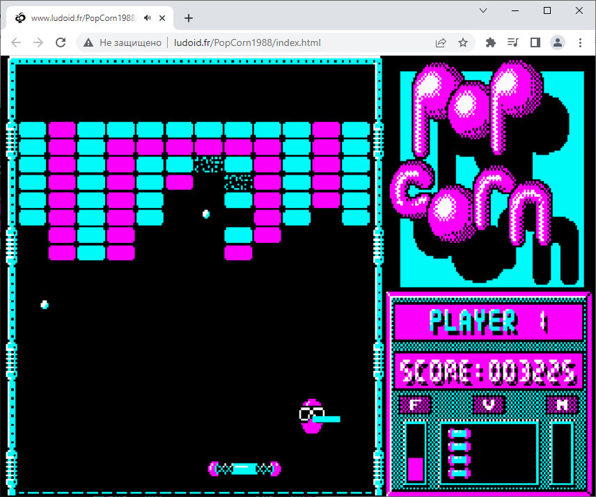This screenshot has width=596, height=497.
Task: Click the magenta fill in the F gauge
Action: (416, 469)
